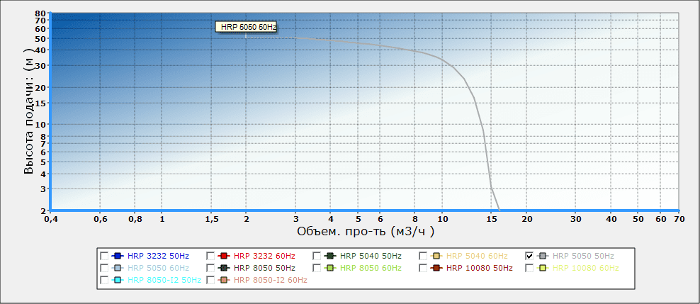Viewport: 700px width, 304px height.
Task: Click the Y-axis label 80
Action: point(40,13)
